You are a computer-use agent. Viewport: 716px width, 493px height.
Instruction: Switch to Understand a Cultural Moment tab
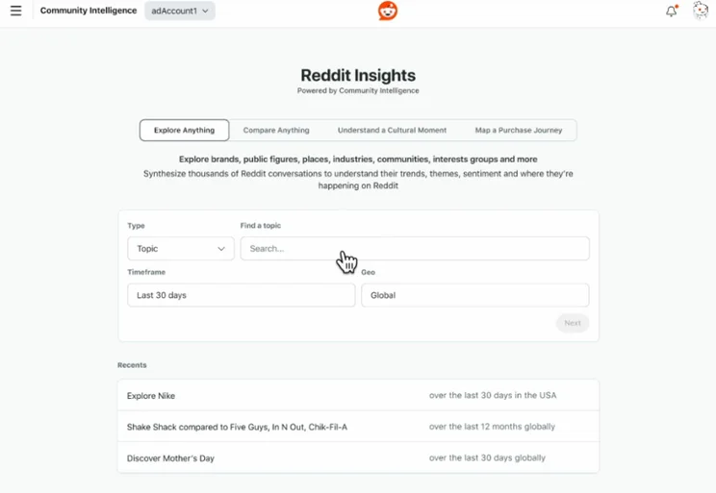click(393, 131)
